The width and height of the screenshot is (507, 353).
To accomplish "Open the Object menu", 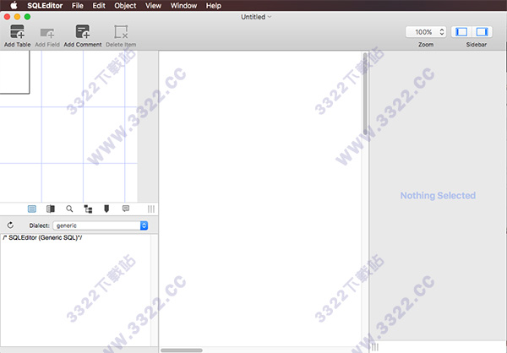I will pos(125,6).
